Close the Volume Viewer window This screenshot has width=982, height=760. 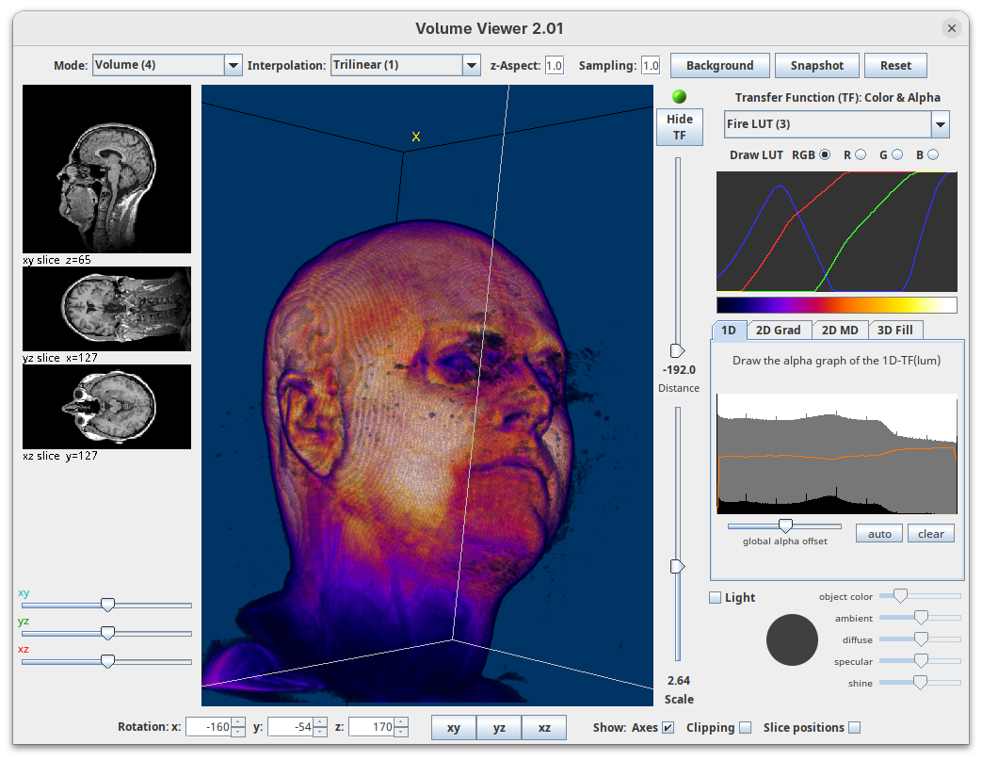952,28
